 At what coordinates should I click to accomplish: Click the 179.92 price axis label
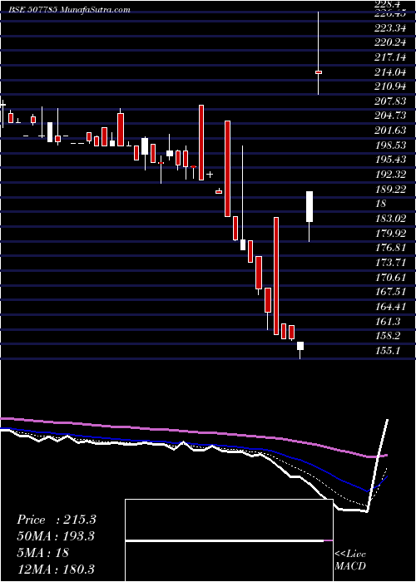tap(389, 233)
